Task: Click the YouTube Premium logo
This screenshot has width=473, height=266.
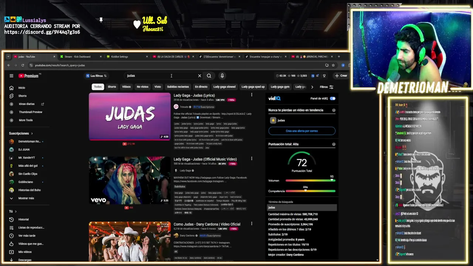Action: point(28,76)
